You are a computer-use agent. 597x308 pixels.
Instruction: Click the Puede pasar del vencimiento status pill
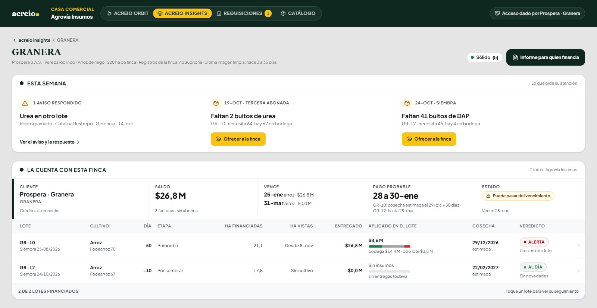pyautogui.click(x=518, y=196)
